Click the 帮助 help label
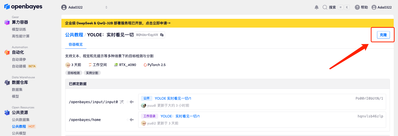Viewport: 398px width, 136px height. point(364,7)
